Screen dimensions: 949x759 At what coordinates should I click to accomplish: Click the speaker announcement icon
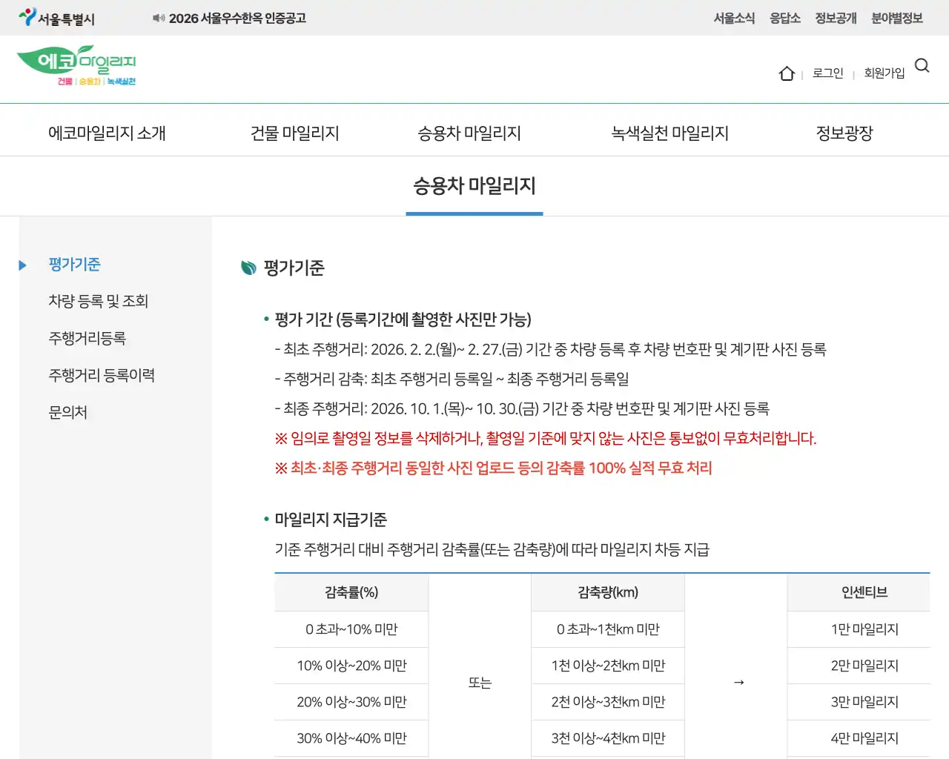(x=159, y=18)
